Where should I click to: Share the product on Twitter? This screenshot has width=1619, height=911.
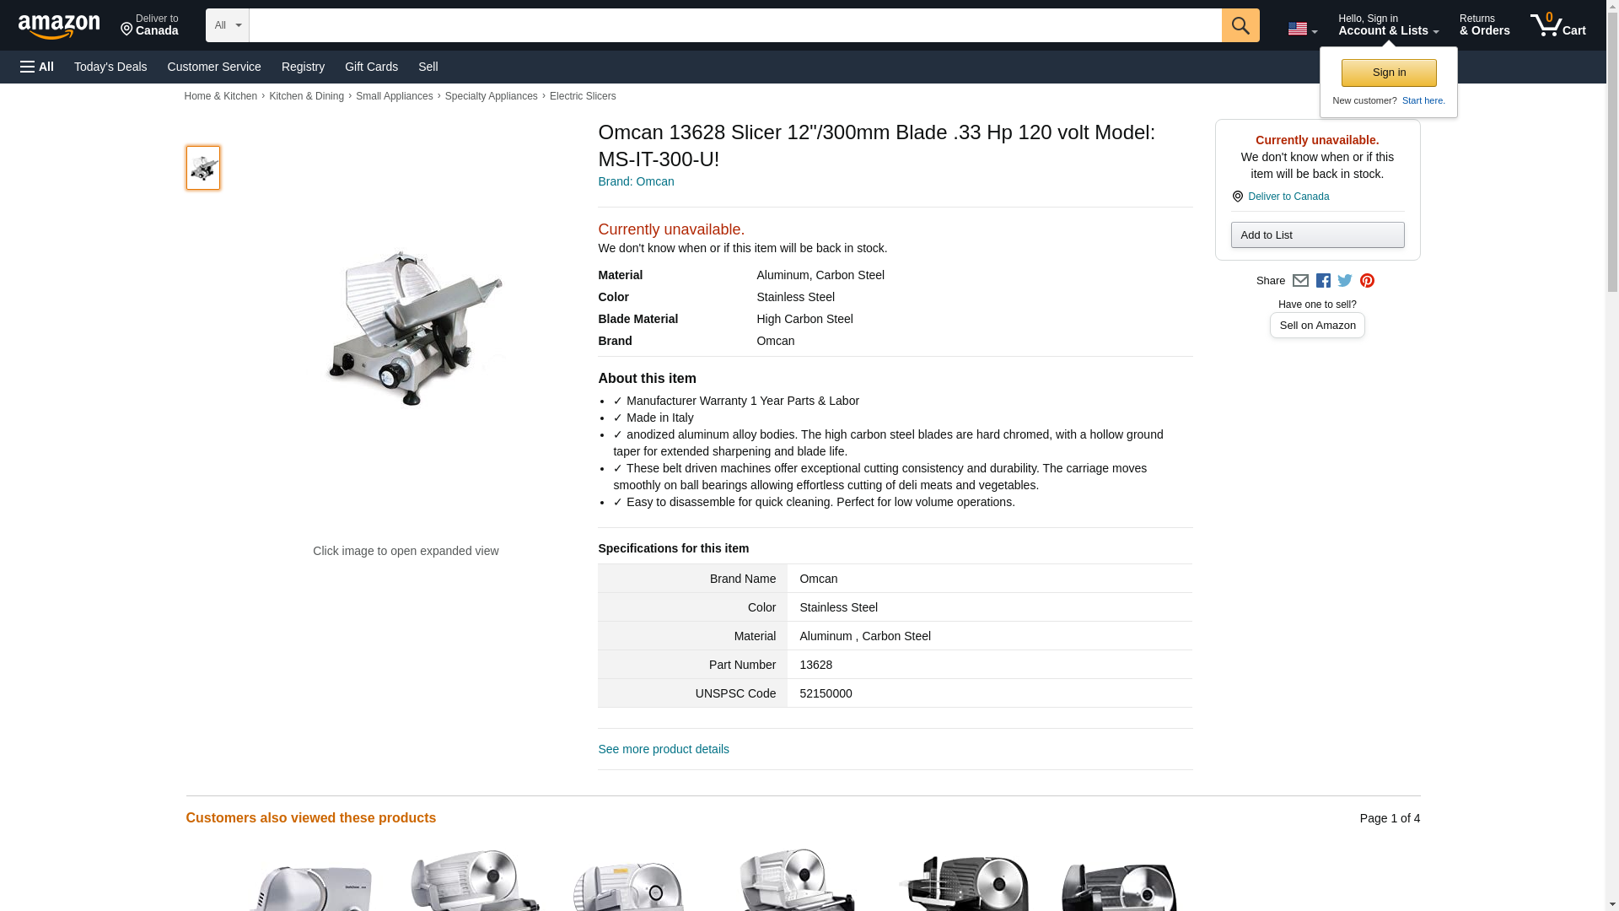click(x=1345, y=281)
